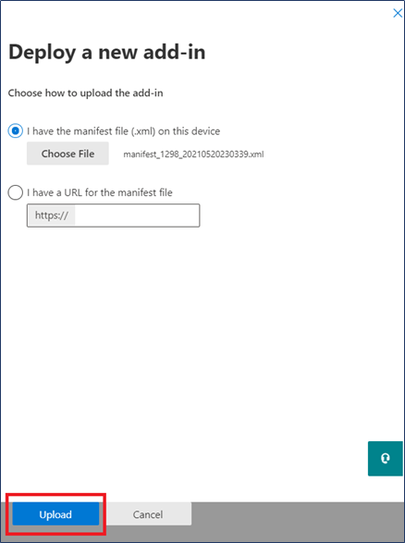The width and height of the screenshot is (405, 543).
Task: Close the Deploy a new add-in panel
Action: coord(398,13)
